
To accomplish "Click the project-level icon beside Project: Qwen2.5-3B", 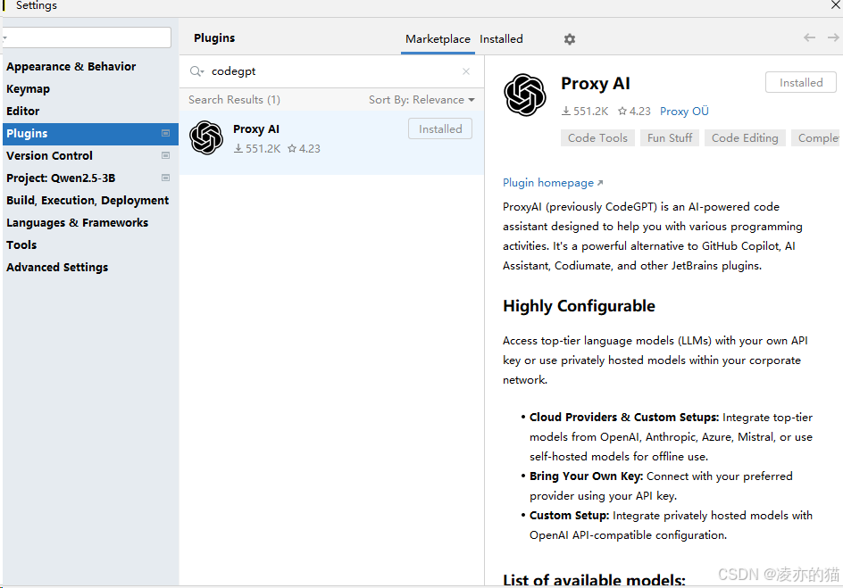I will pyautogui.click(x=165, y=178).
